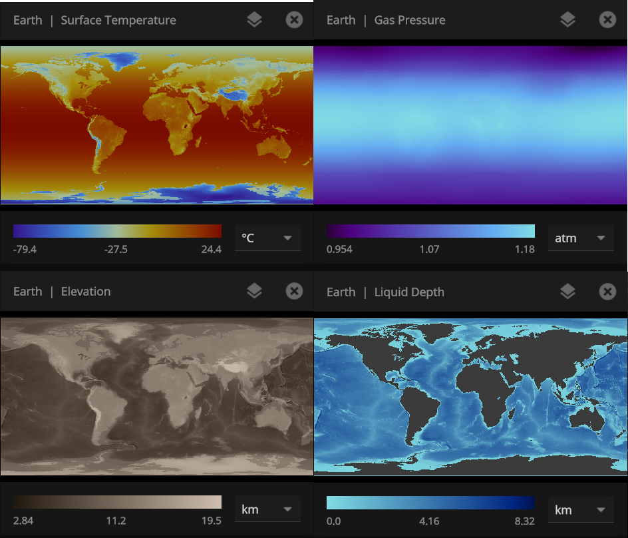This screenshot has height=538, width=628.
Task: Click the 8.32 maximum depth value
Action: (x=525, y=521)
